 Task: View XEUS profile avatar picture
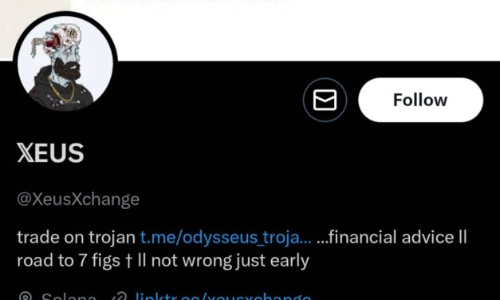(65, 64)
